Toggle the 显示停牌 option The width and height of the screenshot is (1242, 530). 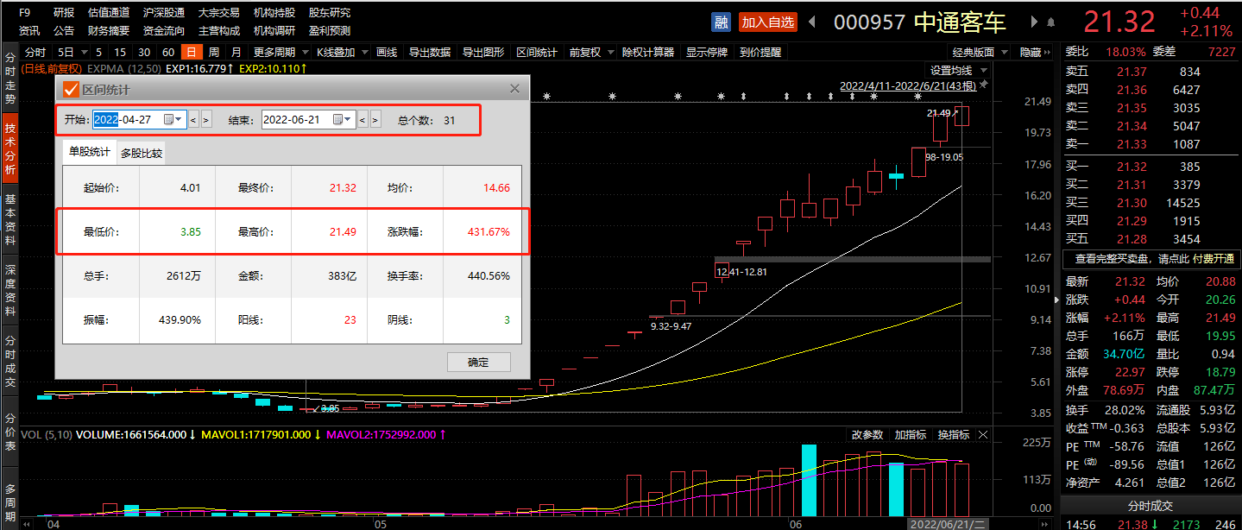click(706, 52)
